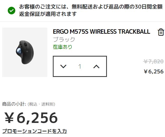Viewport: 165px width, 137px height.
Task: Click the (税込・送料別) tax note
Action: point(41,104)
